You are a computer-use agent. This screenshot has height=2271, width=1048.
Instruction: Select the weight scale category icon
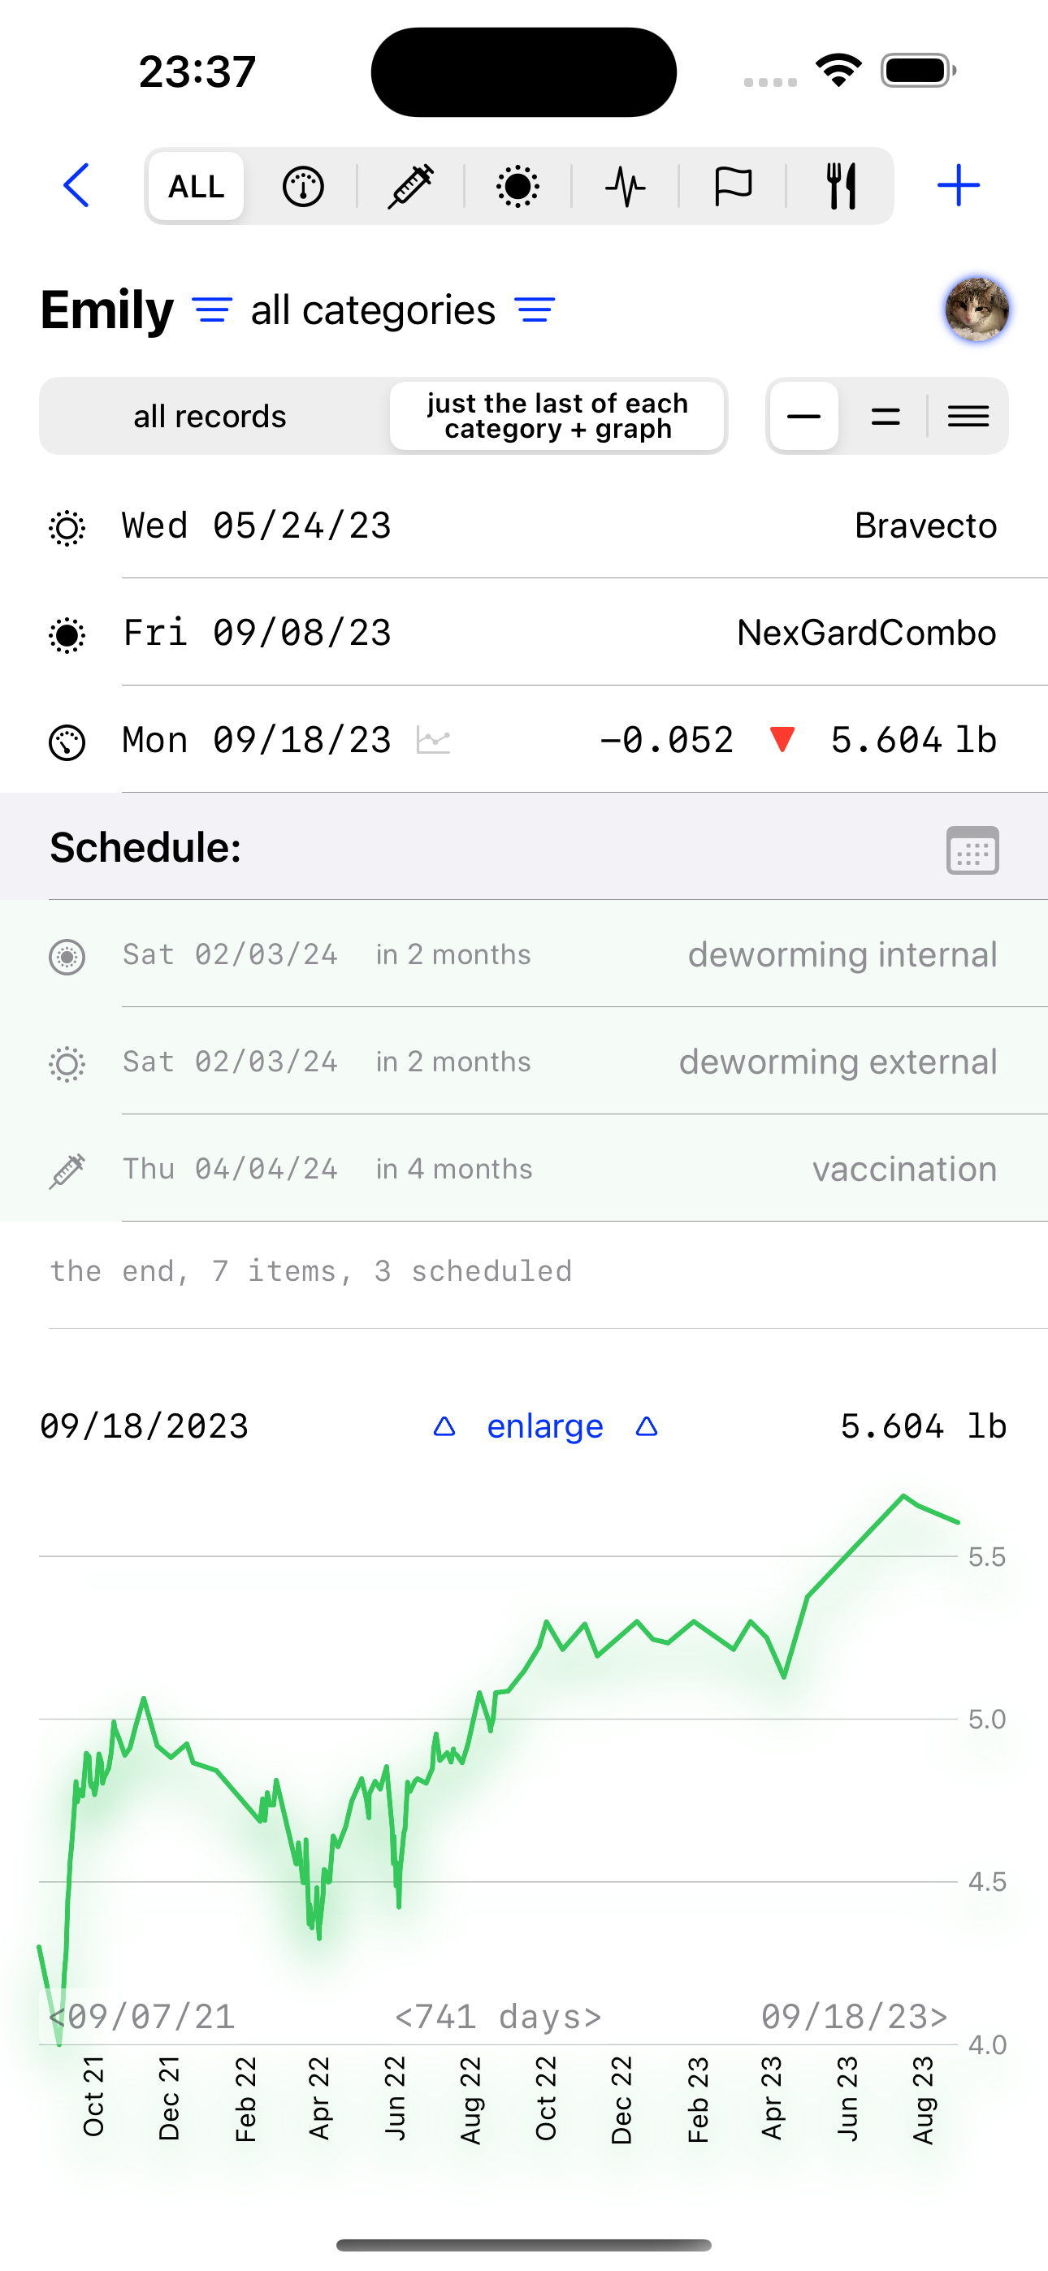click(302, 187)
